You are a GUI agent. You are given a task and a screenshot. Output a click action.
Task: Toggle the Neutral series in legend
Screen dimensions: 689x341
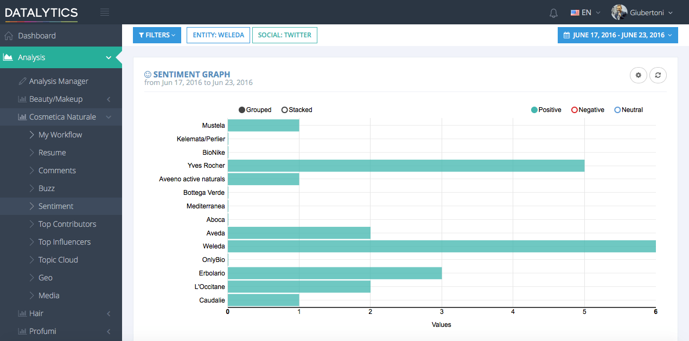pyautogui.click(x=628, y=110)
